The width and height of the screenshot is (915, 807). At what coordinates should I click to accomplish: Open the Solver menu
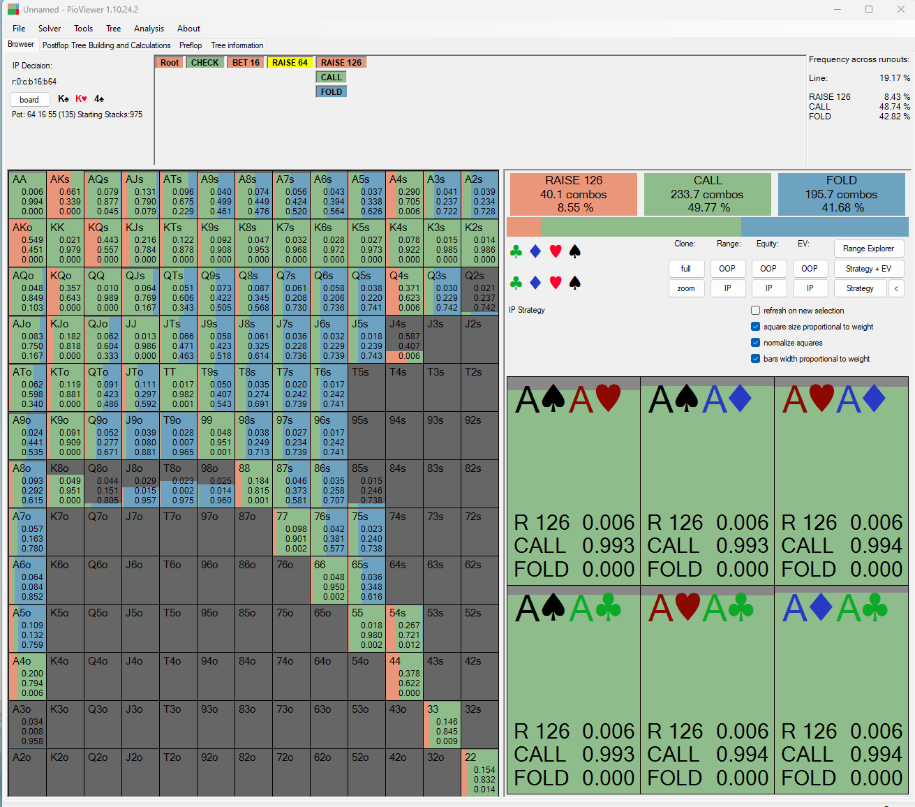coord(50,29)
